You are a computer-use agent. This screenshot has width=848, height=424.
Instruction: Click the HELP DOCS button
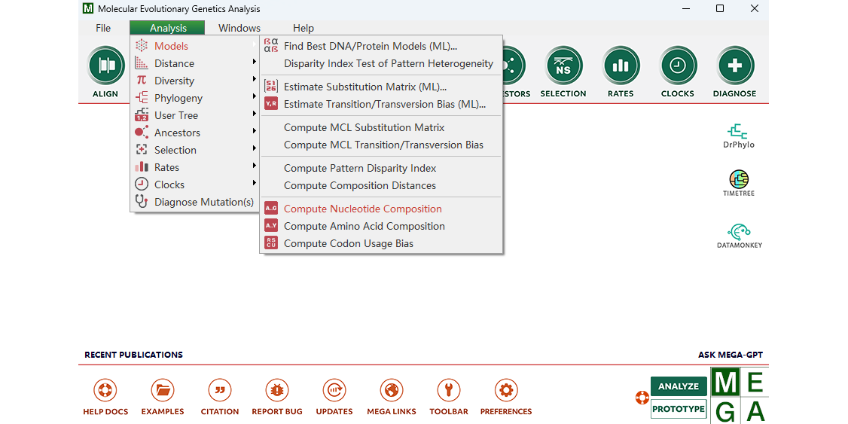pos(105,391)
